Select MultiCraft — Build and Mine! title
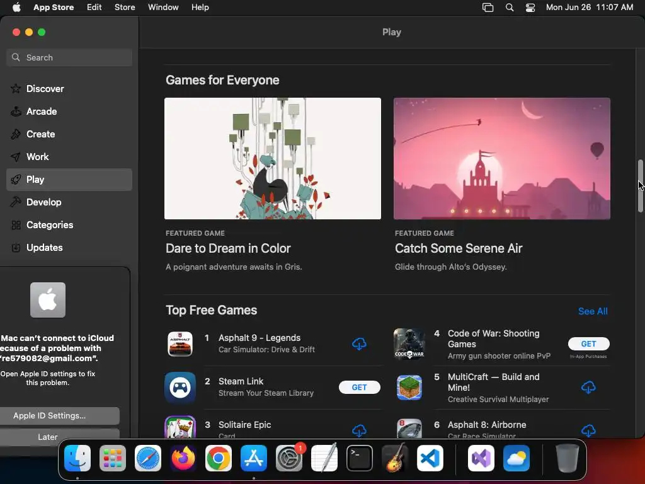Viewport: 645px width, 484px height. tap(494, 382)
